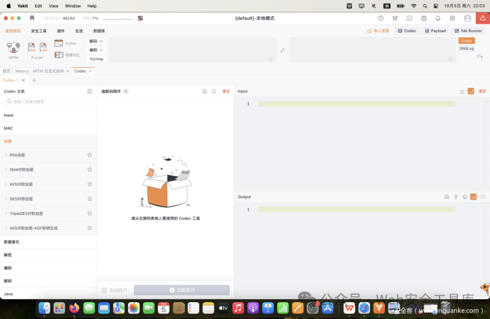Add a new Codec sub-tab with plus
490x319 pixels.
pos(34,80)
